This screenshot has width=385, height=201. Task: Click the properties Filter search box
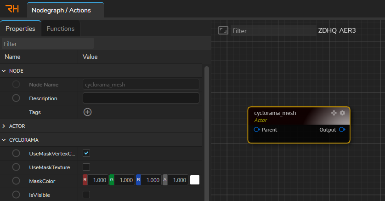coord(47,44)
